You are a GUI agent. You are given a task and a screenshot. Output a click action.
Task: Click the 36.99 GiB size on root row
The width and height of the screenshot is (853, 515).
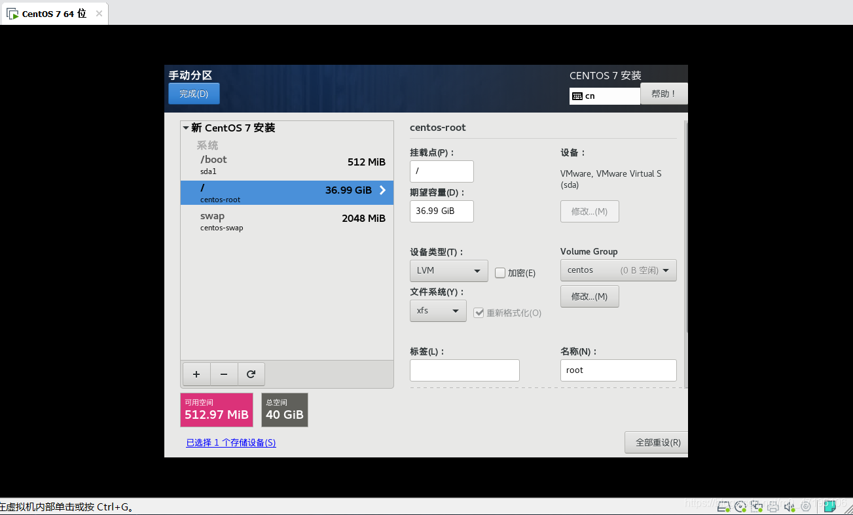tap(348, 190)
